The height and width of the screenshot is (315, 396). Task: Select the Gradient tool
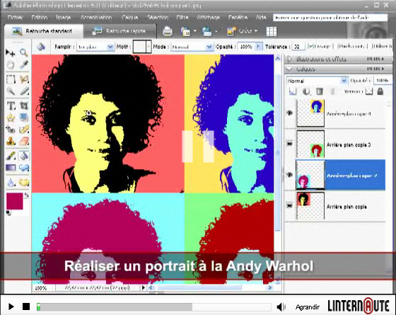click(11, 168)
